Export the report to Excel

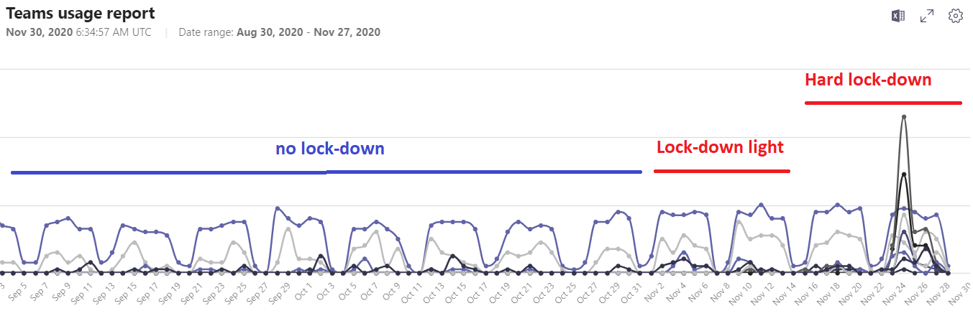[897, 17]
